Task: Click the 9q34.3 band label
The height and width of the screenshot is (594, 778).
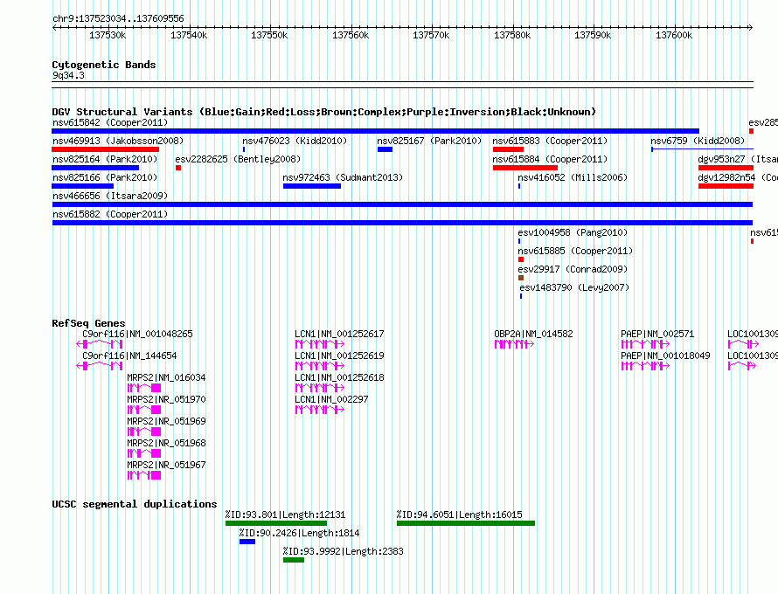Action: point(68,75)
